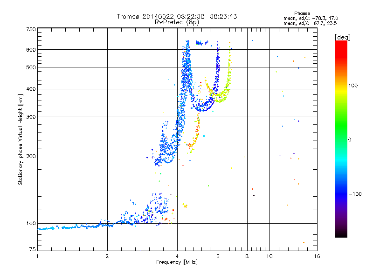Click the phase colorbar gradient

pos(341,139)
